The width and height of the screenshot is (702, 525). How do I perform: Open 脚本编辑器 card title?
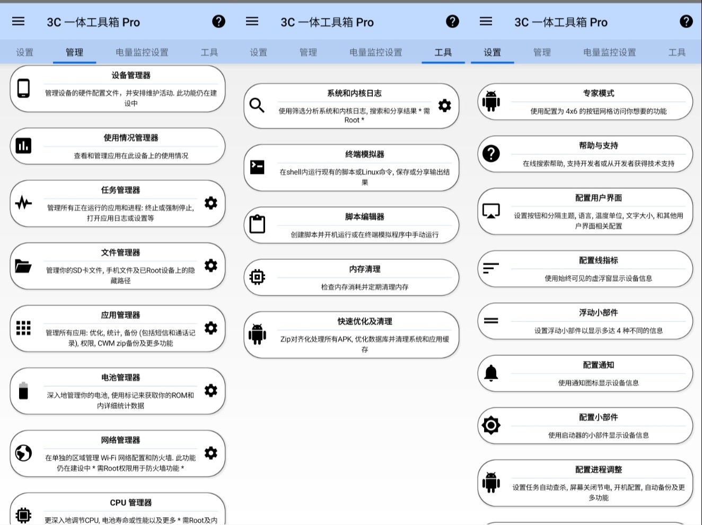click(x=365, y=217)
